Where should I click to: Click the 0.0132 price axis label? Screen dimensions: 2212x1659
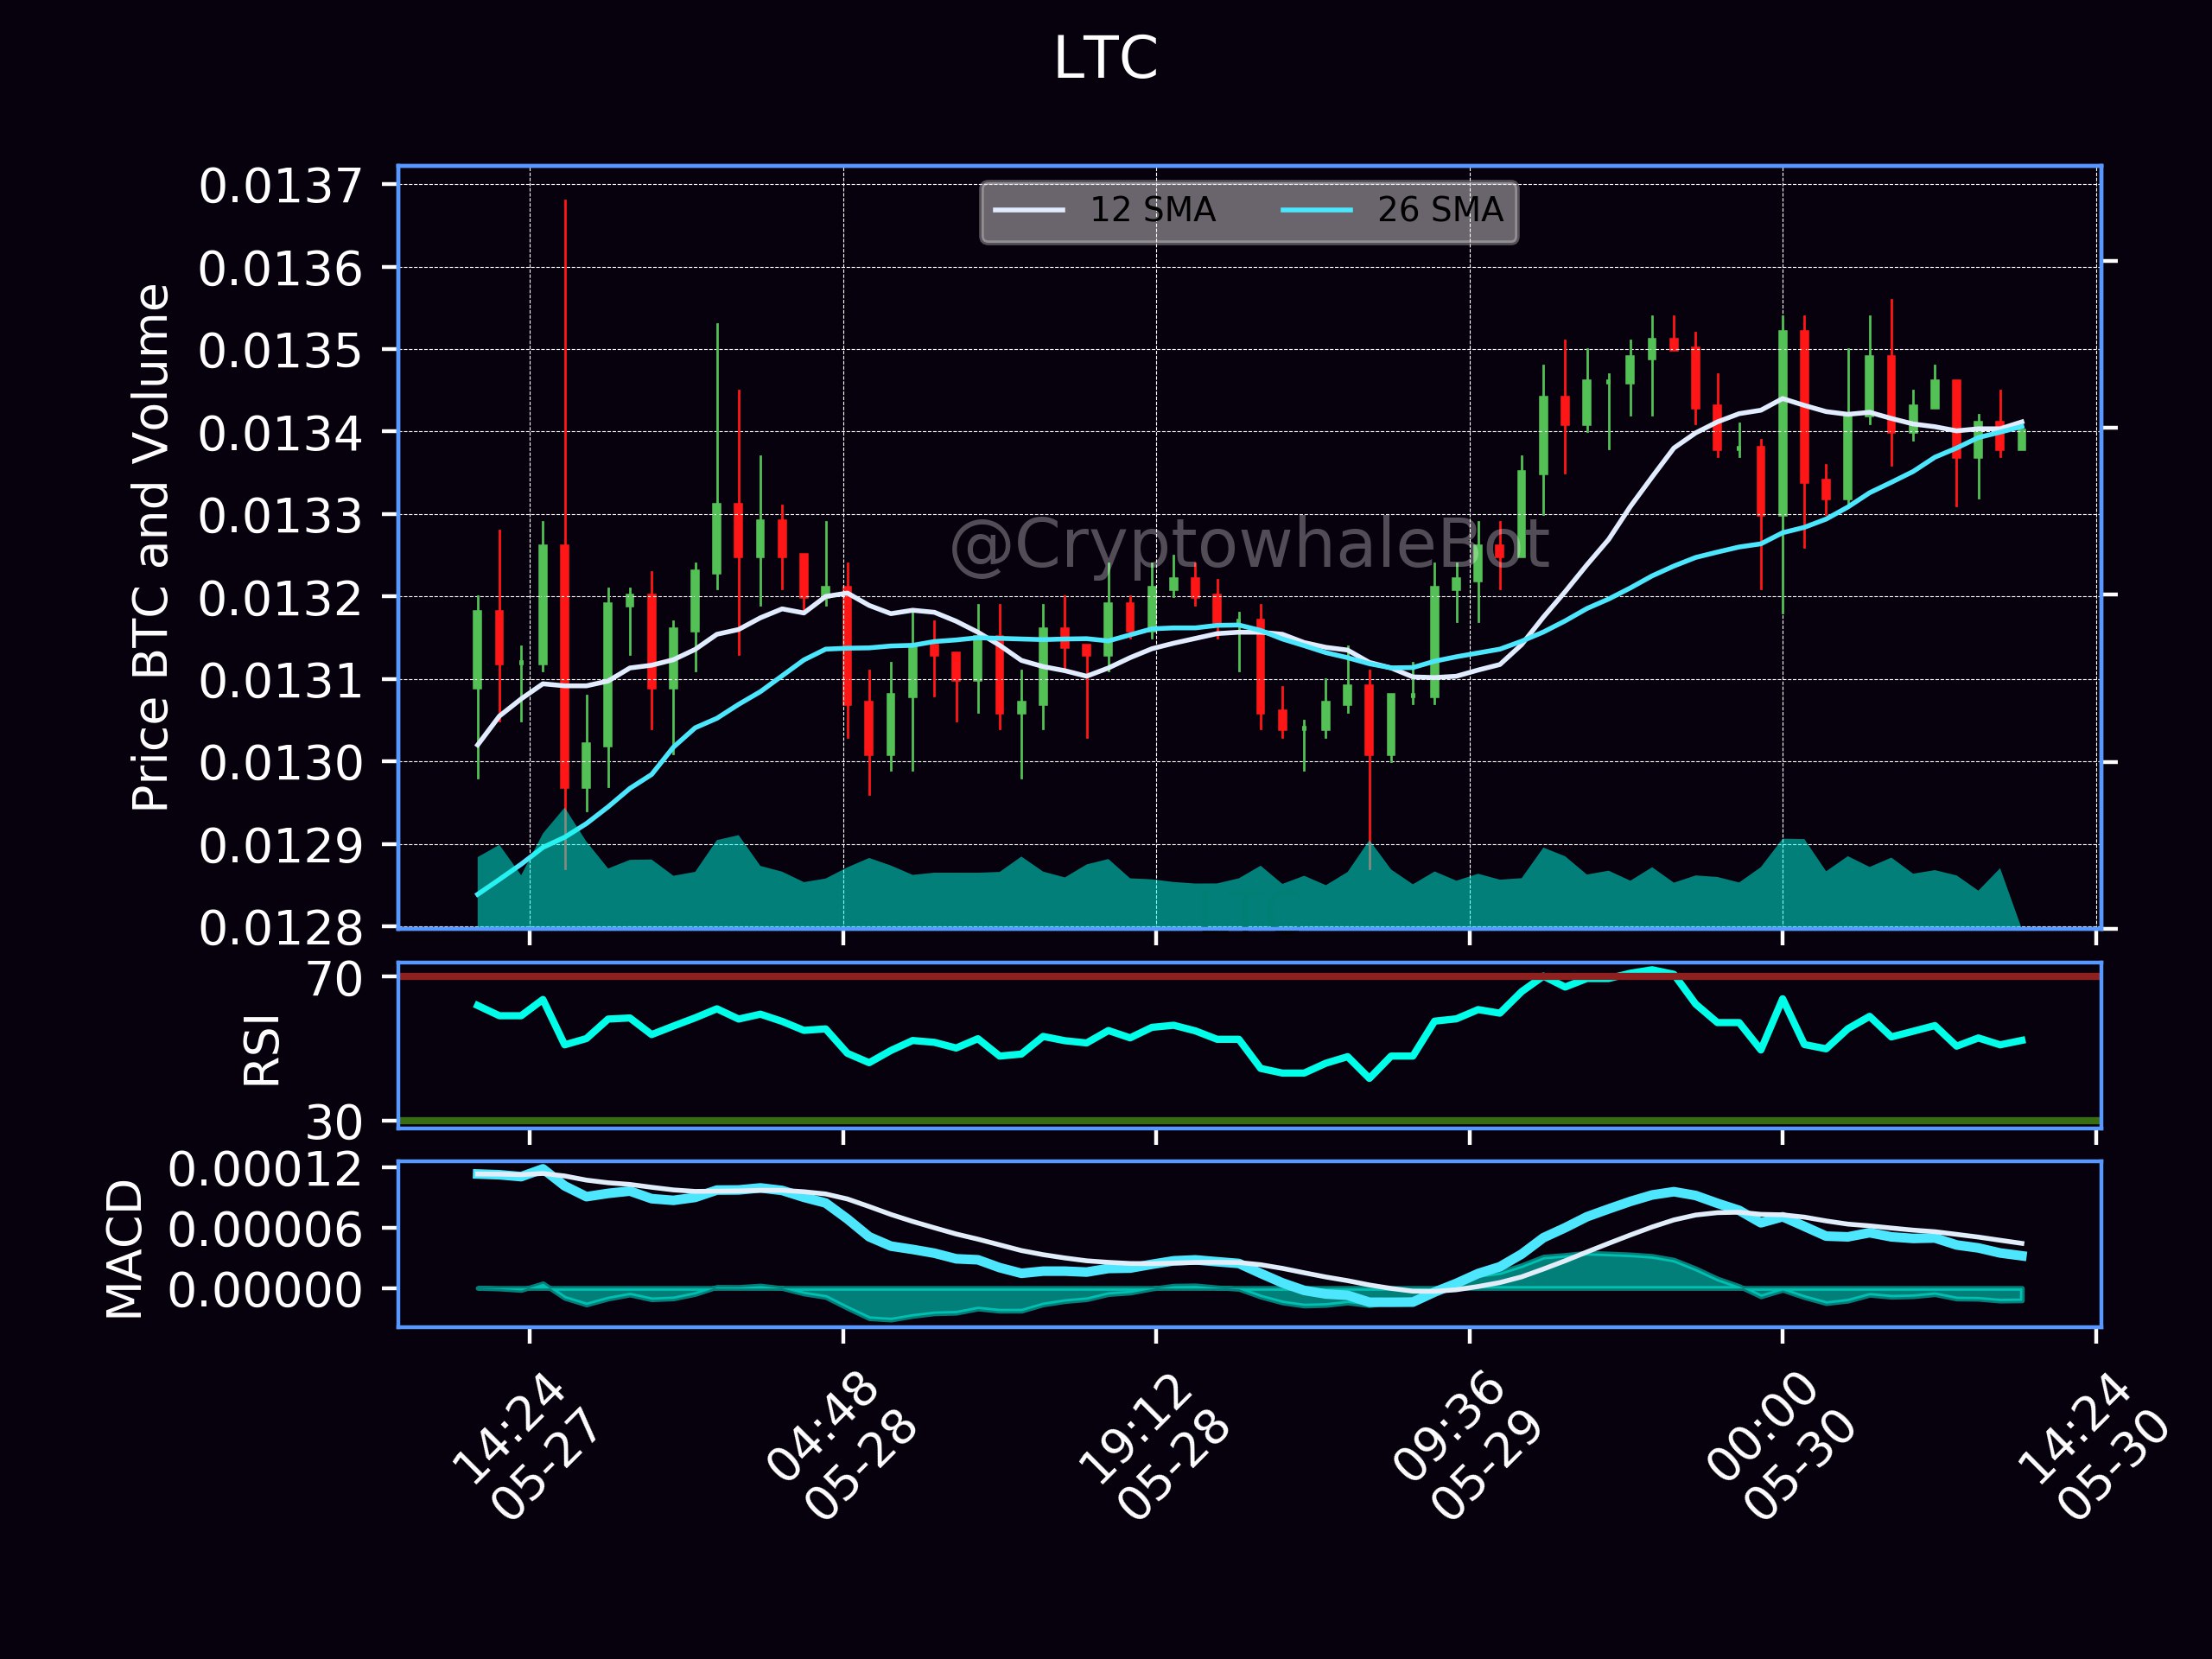click(280, 599)
